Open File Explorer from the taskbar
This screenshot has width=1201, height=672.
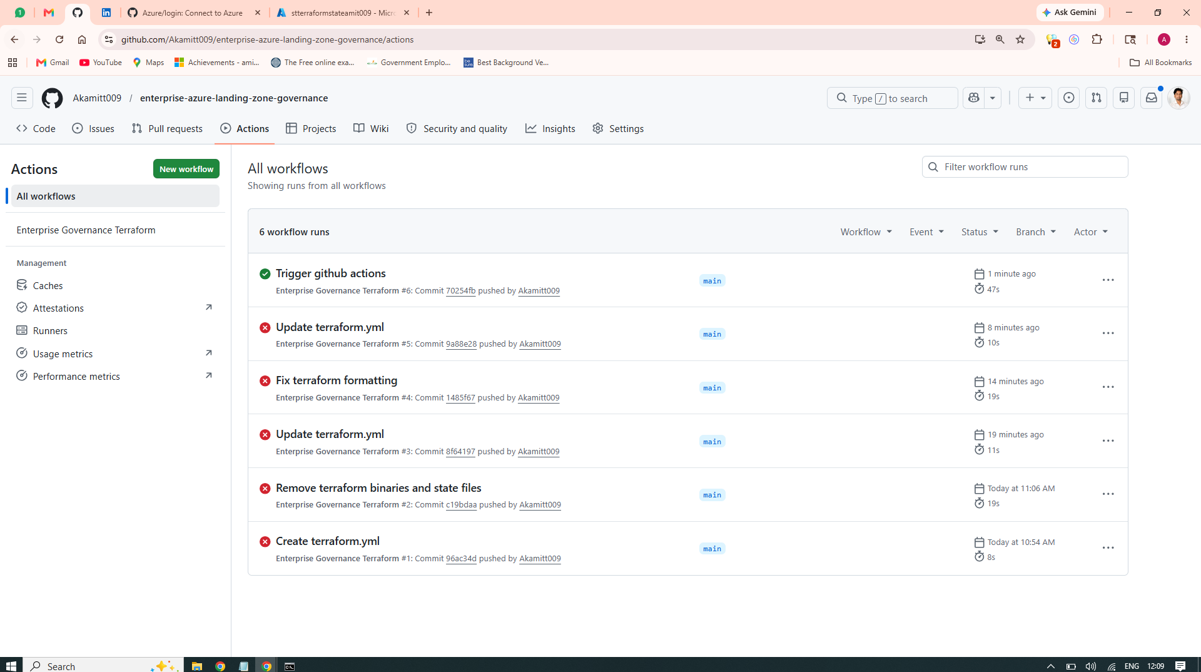pos(197,666)
